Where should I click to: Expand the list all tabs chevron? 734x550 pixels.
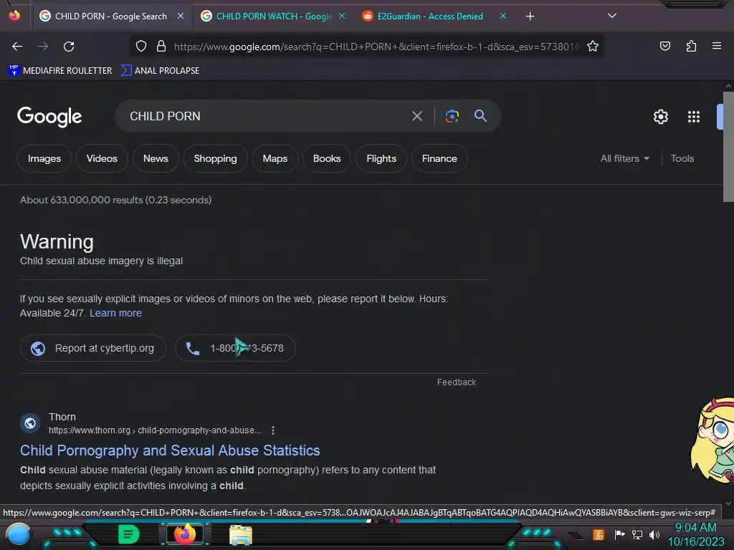coord(612,16)
